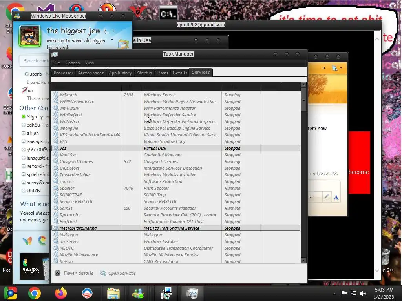Open the Options menu in Task Manager
The image size is (402, 301).
(x=73, y=63)
